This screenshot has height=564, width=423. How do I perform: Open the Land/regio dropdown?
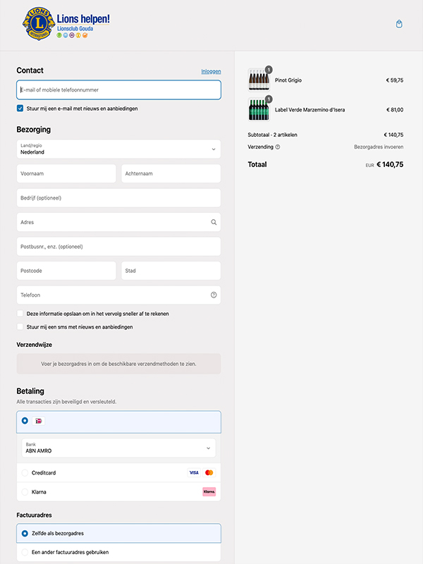118,149
